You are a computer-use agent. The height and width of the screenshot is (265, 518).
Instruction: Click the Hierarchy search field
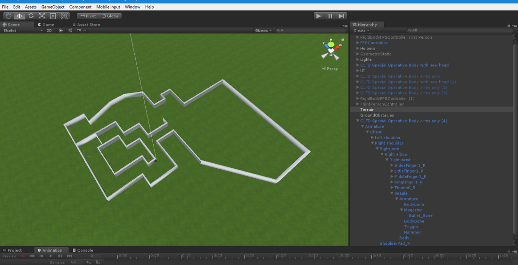(x=460, y=30)
